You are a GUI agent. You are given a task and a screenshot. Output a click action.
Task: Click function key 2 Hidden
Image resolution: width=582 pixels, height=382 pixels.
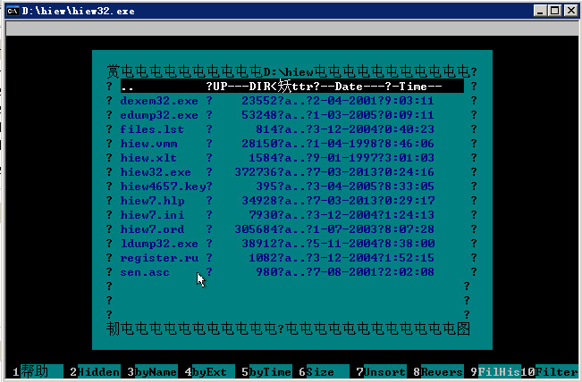tap(95, 371)
